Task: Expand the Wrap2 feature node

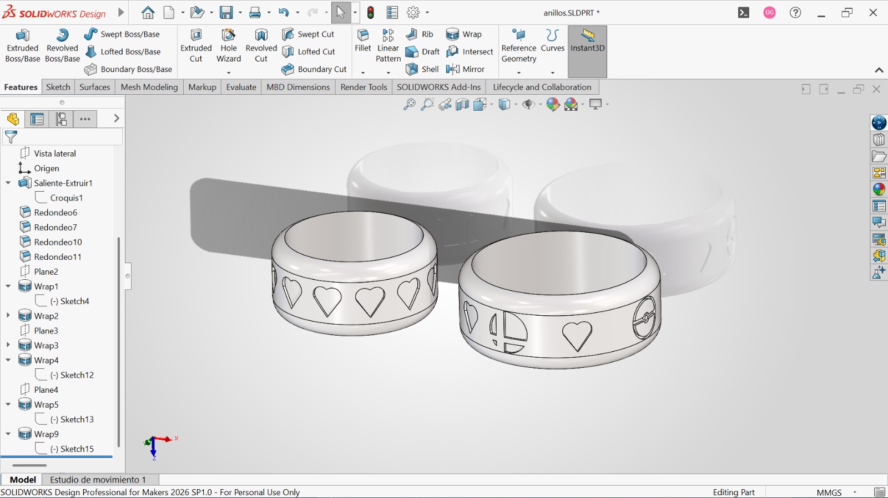Action: 8,316
